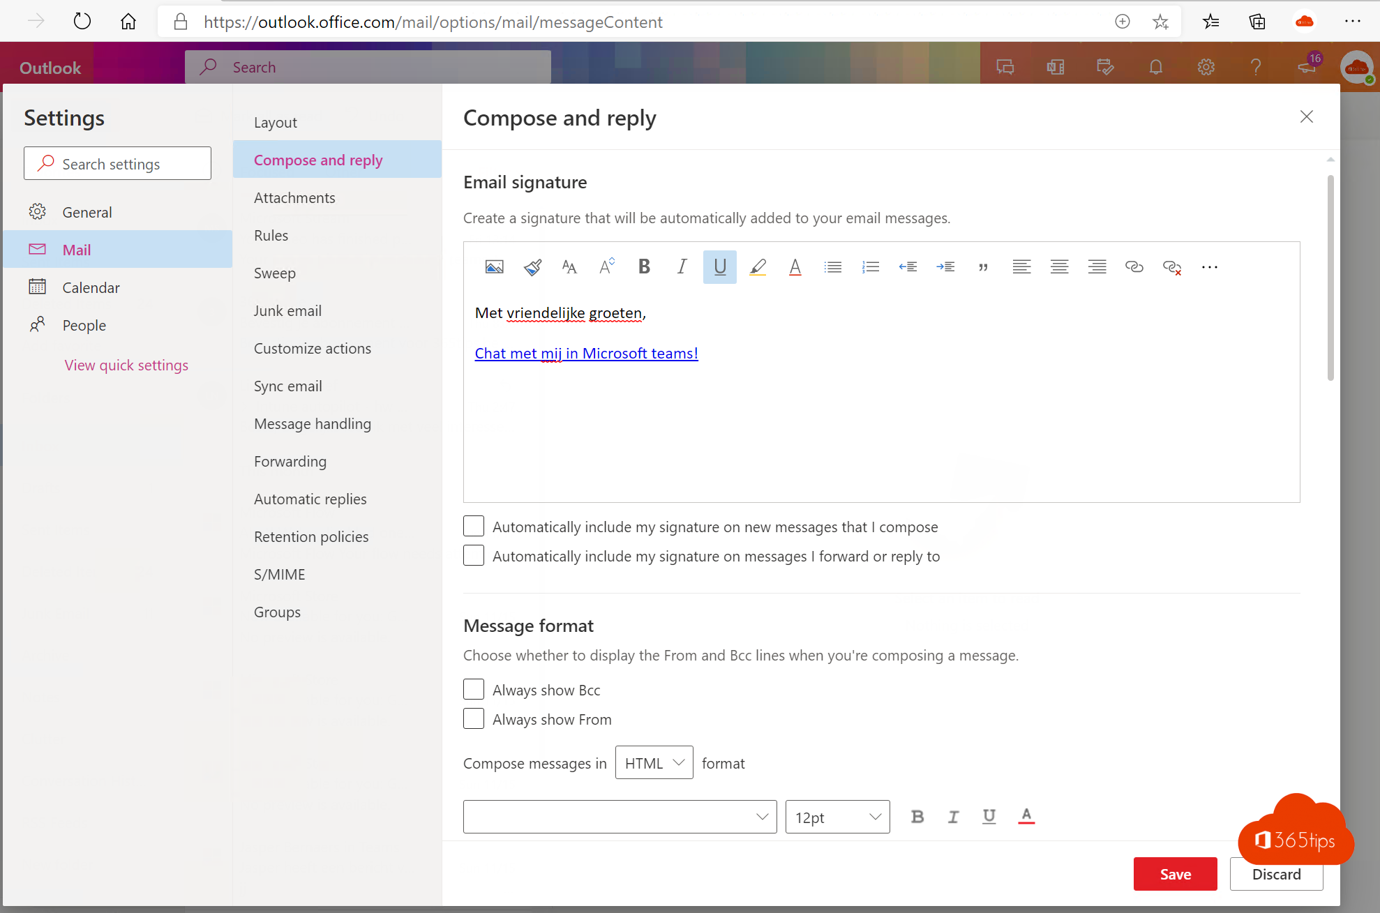Open Layout settings menu item
Screen dimensions: 1380x913
(275, 121)
